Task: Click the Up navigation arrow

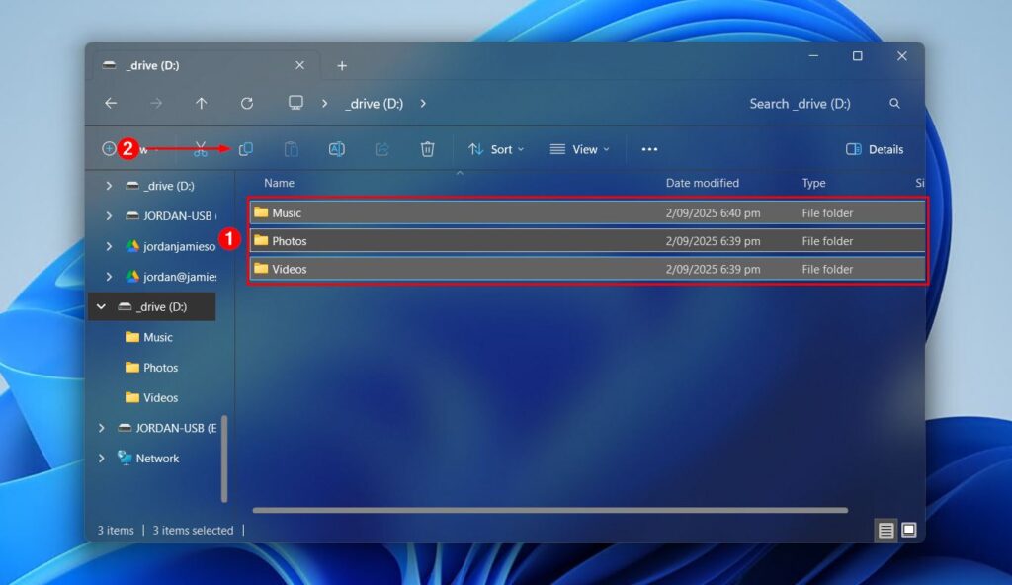Action: tap(201, 103)
